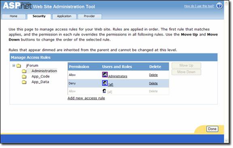Click Add new access rule
Viewport: 233px width, 148px height.
tap(86, 98)
